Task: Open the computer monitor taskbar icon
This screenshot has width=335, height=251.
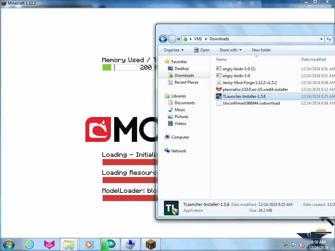Action: click(x=130, y=244)
